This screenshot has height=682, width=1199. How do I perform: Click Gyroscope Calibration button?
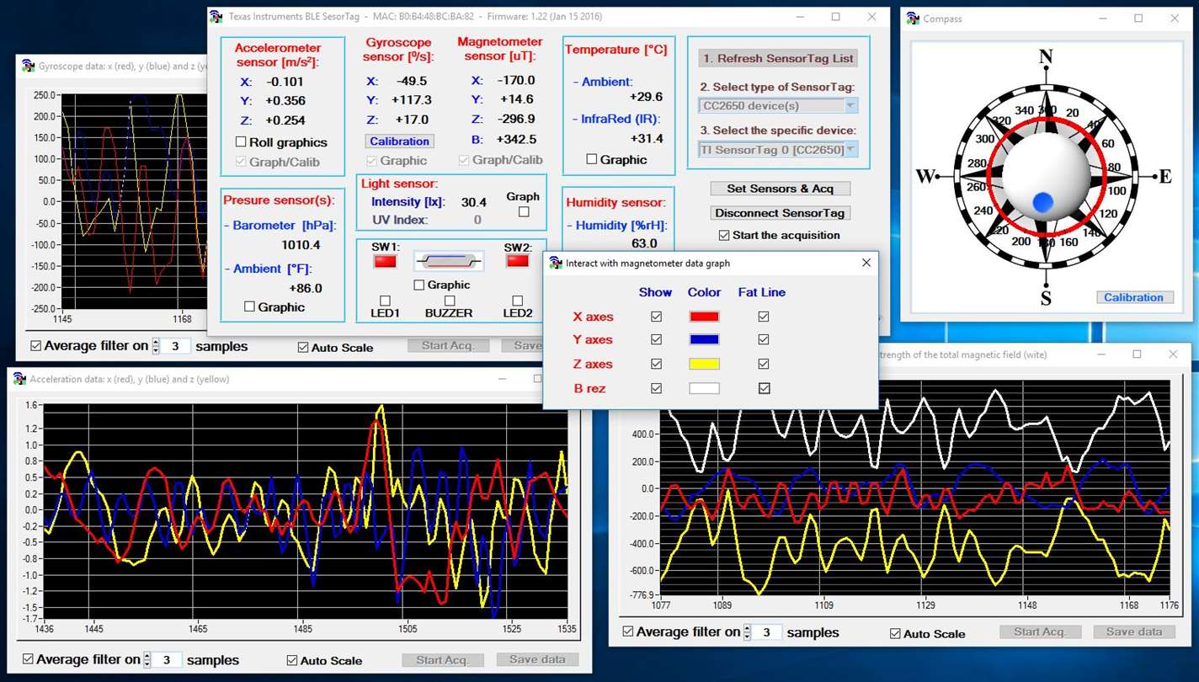coord(399,141)
